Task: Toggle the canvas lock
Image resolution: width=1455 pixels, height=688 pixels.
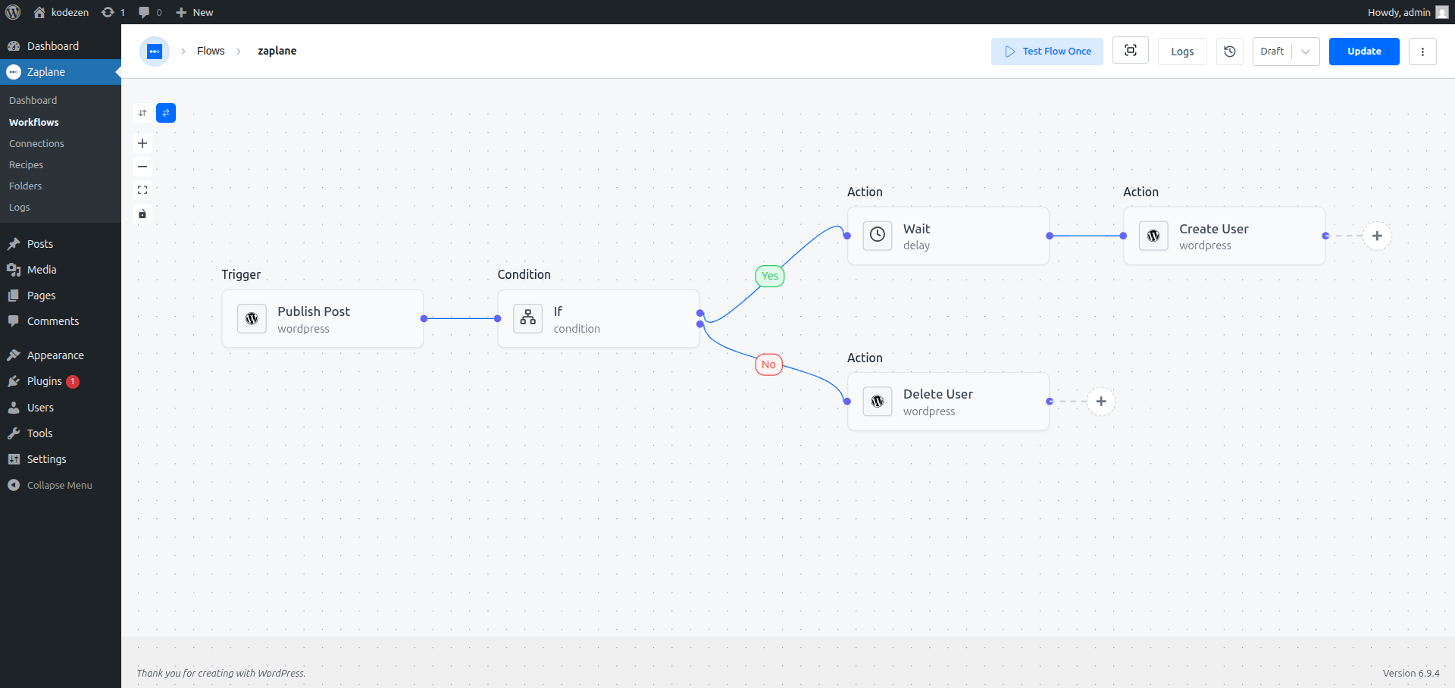Action: (x=142, y=214)
